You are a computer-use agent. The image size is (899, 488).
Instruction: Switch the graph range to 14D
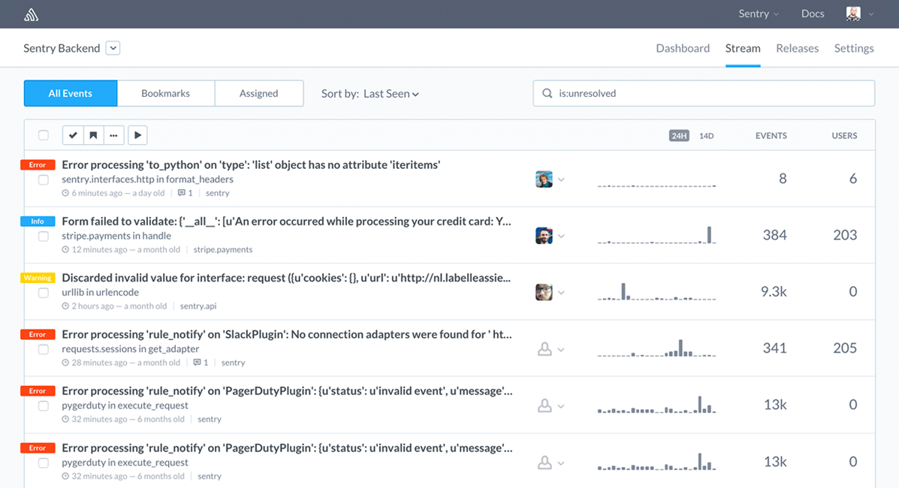pos(706,136)
